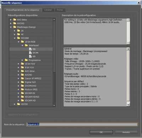This screenshot has height=138, width=142.
Task: Collapse the Interlaced folder
Action: (x=22, y=46)
